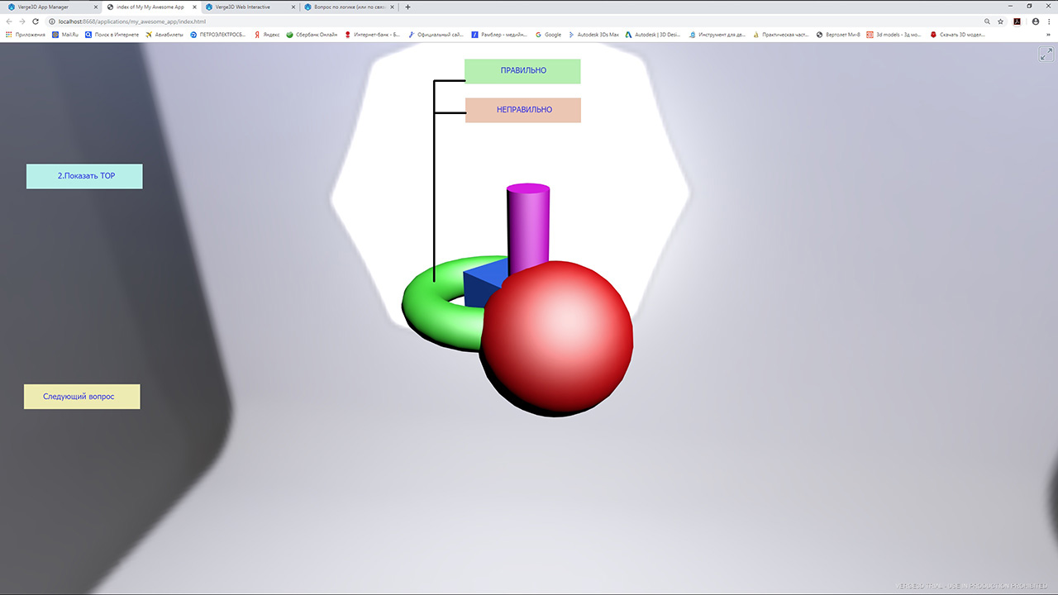This screenshot has height=595, width=1058.
Task: Open a new browser tab
Action: (407, 7)
